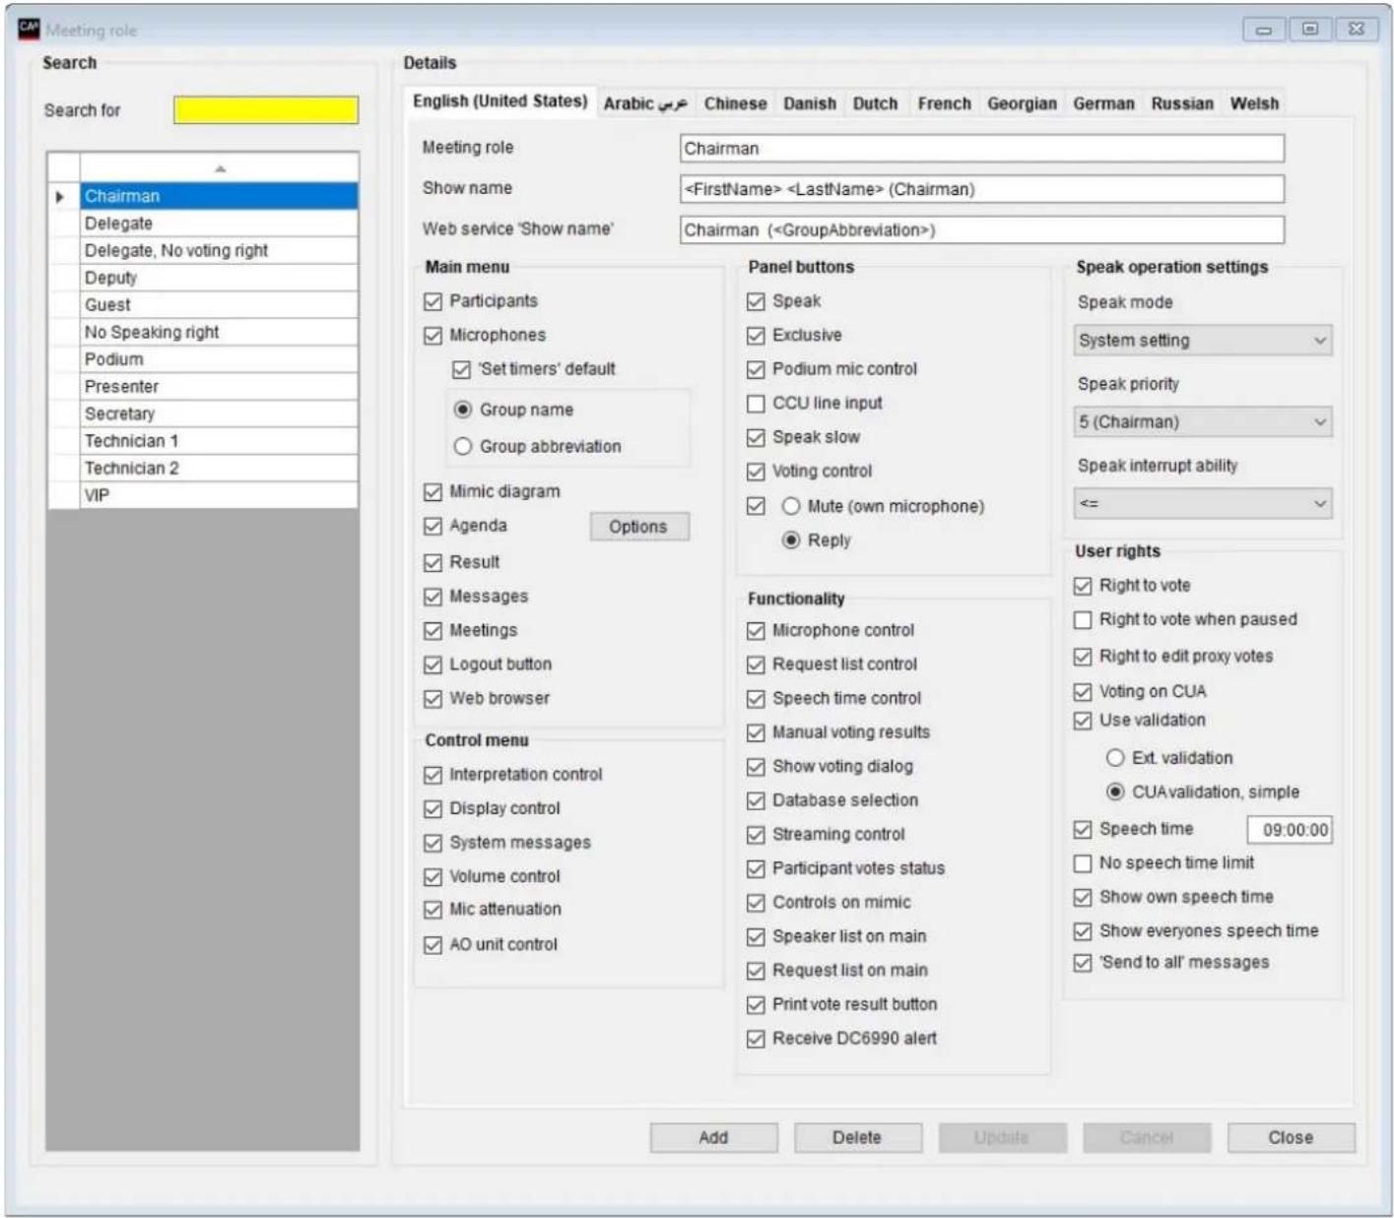The image size is (1394, 1218).
Task: Click the yellow Search for field
Action: [x=266, y=110]
